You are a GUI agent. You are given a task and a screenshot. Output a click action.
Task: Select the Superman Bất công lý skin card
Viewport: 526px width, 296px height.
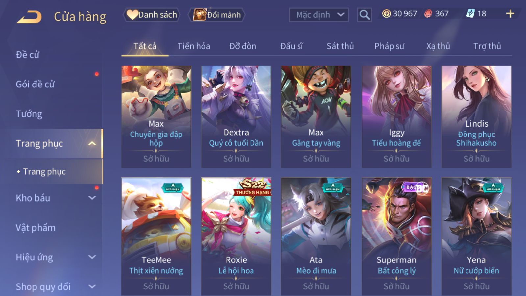pos(396,236)
